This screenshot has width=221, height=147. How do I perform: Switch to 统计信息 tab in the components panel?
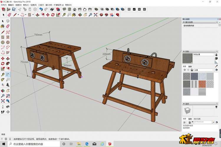(197, 119)
